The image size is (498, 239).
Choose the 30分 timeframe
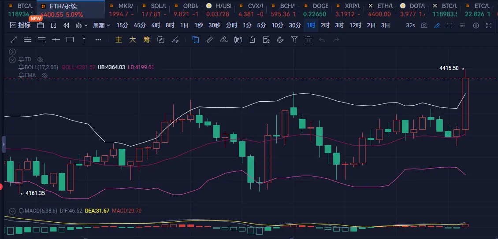point(295,26)
